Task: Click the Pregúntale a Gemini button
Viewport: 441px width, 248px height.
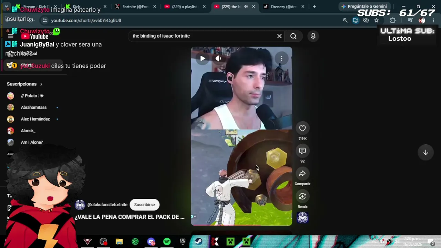Action: click(364, 7)
